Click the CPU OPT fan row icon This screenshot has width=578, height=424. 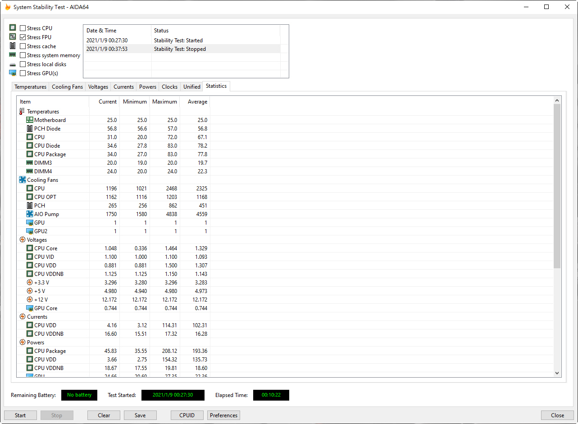pyautogui.click(x=30, y=197)
